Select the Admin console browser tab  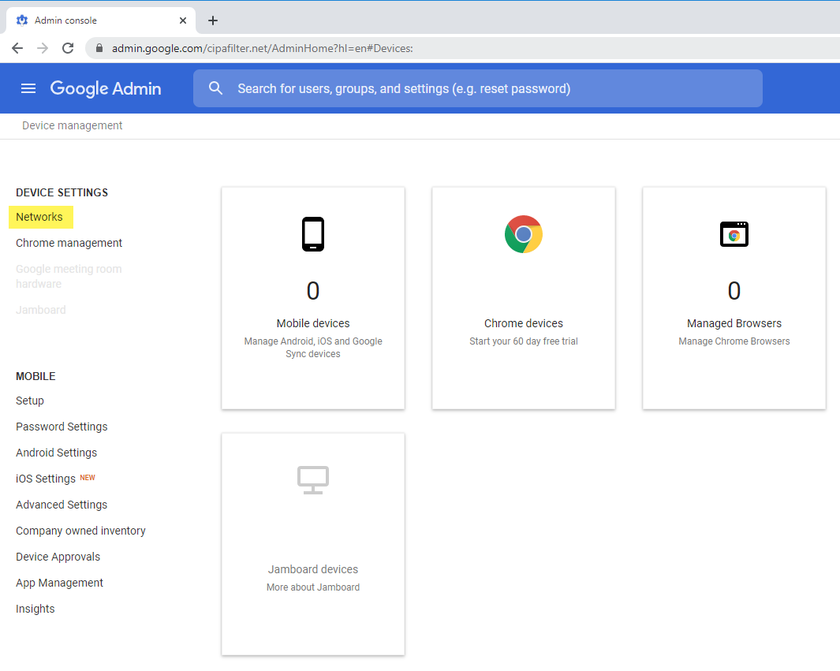tap(101, 21)
